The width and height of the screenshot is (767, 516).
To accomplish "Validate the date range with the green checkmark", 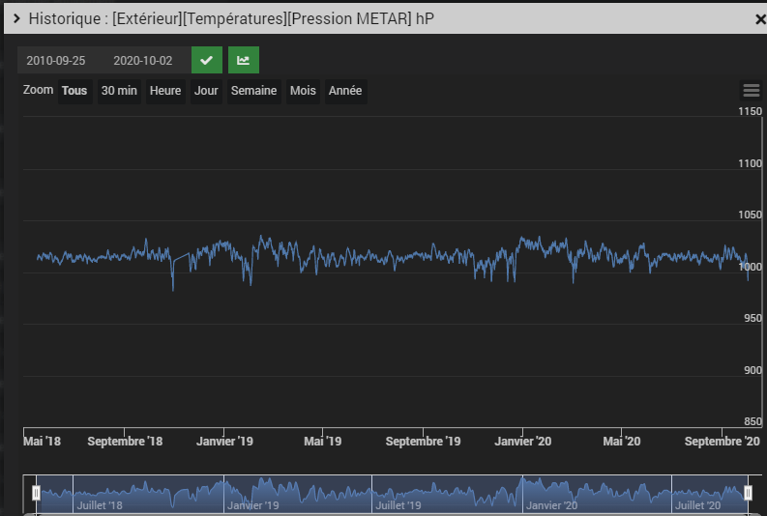I will tap(206, 60).
